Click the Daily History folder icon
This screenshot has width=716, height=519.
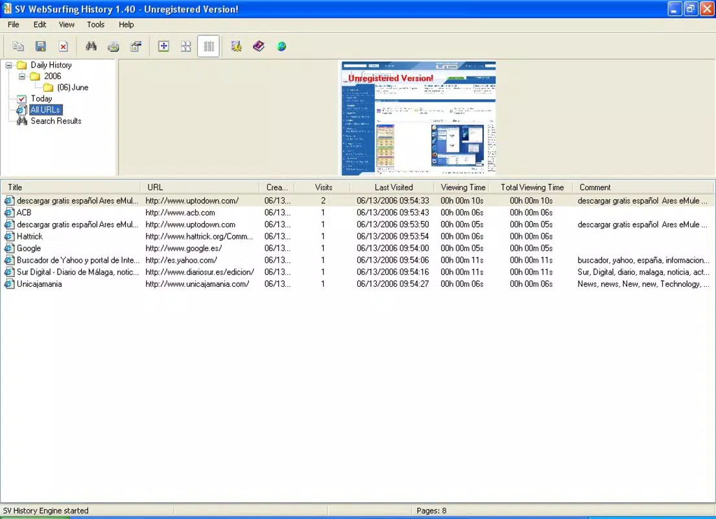pos(21,65)
